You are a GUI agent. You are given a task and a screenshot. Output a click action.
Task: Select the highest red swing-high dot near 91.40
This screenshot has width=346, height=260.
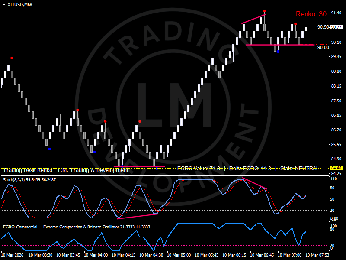click(x=264, y=11)
